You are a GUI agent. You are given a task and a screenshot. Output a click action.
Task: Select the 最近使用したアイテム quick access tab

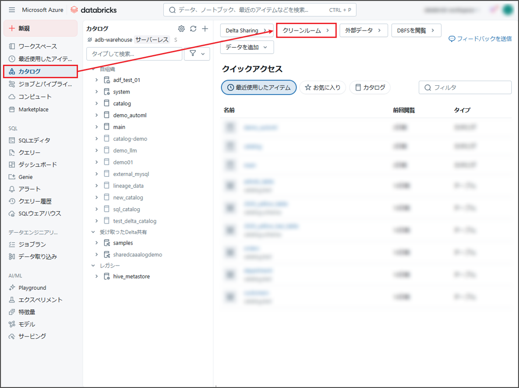tap(259, 87)
